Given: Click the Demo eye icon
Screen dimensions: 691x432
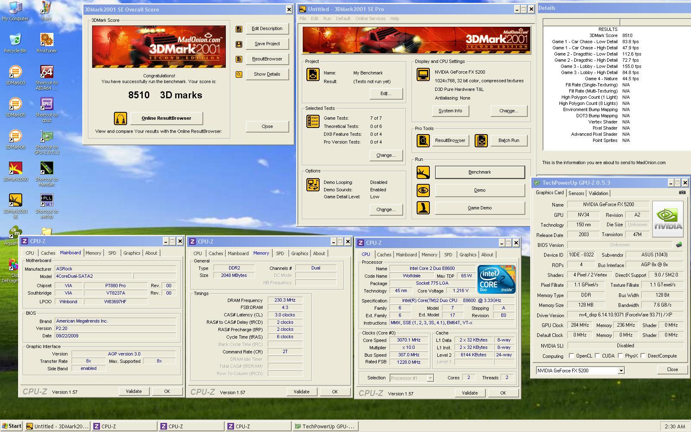Looking at the screenshot, I should coord(423,190).
